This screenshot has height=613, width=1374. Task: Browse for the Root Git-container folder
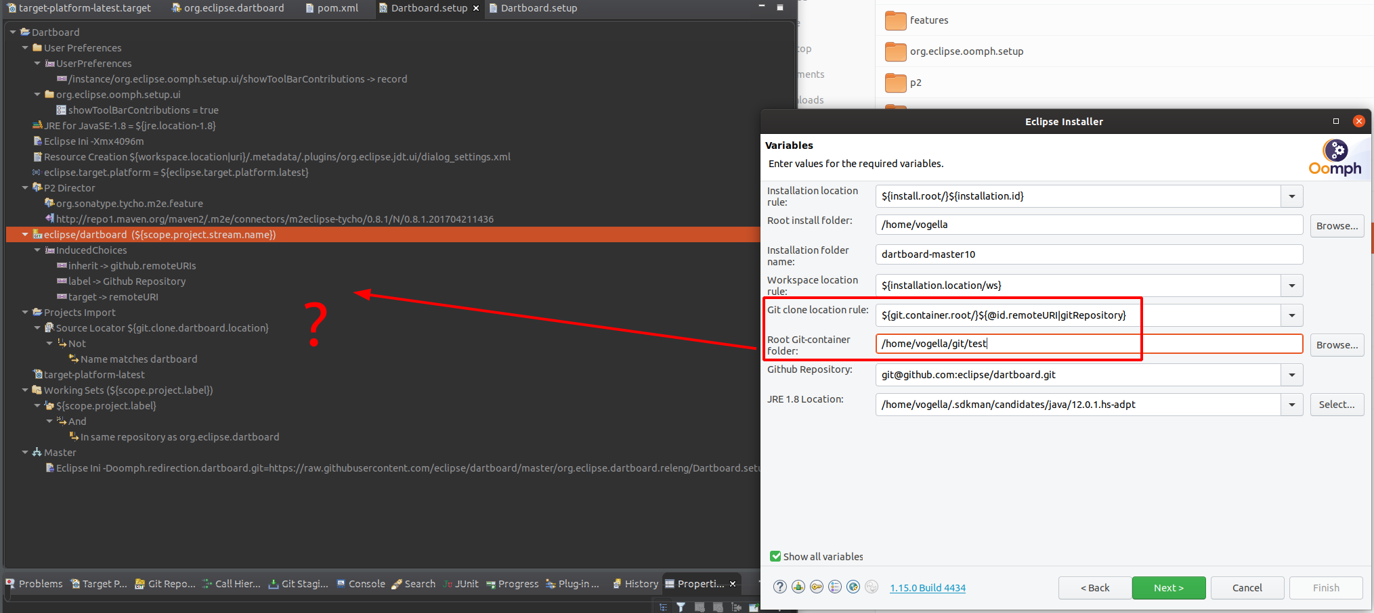[x=1337, y=345]
